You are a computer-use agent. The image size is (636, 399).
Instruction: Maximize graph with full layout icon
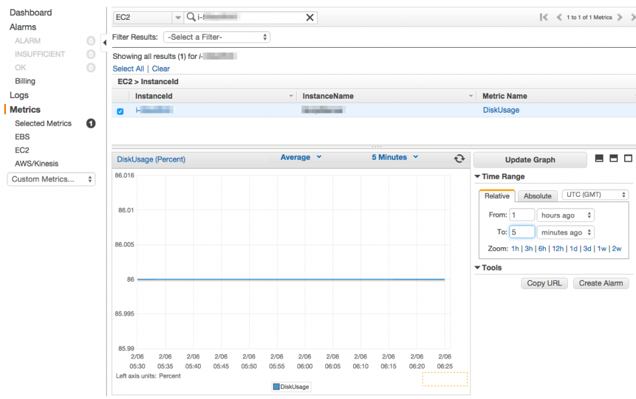click(628, 158)
